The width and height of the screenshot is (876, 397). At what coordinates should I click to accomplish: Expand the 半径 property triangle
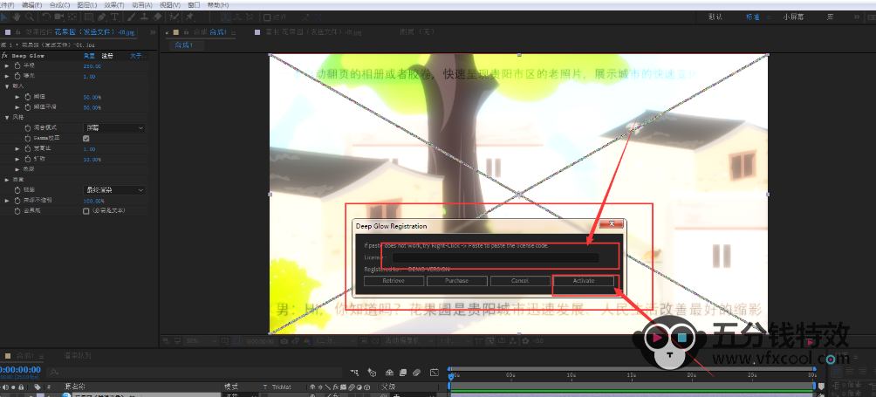(7, 66)
